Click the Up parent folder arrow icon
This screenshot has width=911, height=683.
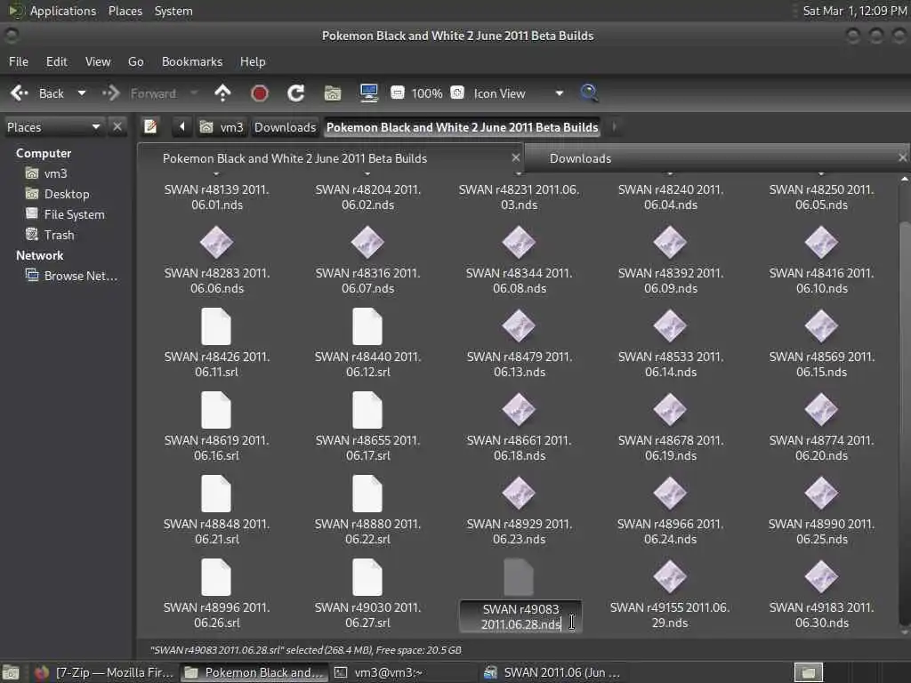click(x=222, y=93)
